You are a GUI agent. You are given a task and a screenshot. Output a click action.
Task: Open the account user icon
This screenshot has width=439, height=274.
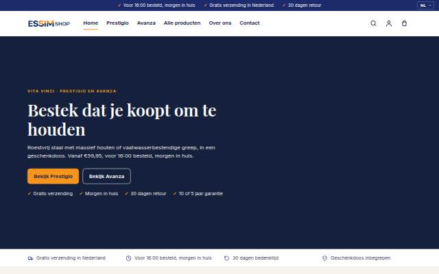[389, 23]
